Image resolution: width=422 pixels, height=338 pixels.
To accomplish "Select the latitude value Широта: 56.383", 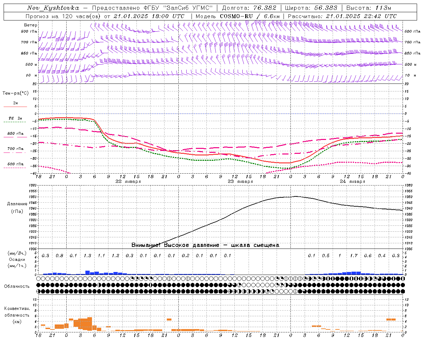I will 311,8.
